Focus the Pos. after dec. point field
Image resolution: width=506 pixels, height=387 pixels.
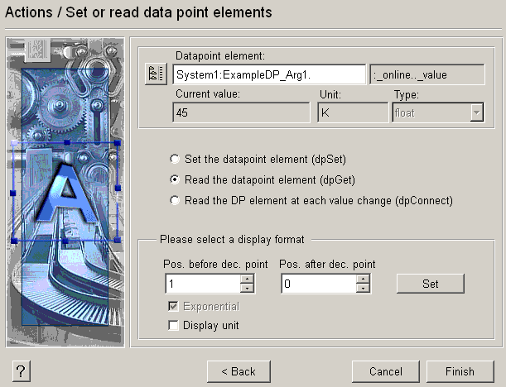(x=317, y=284)
